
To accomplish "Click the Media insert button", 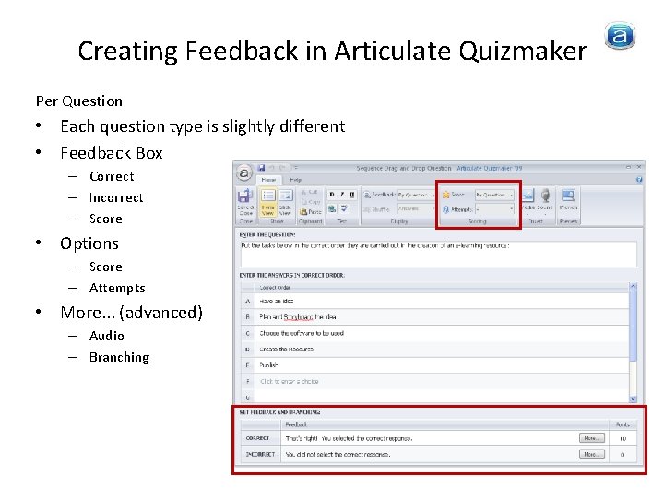I will click(528, 201).
